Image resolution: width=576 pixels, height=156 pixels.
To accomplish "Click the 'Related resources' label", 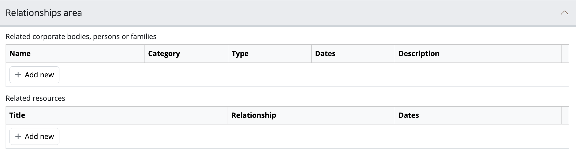I will click(x=35, y=98).
